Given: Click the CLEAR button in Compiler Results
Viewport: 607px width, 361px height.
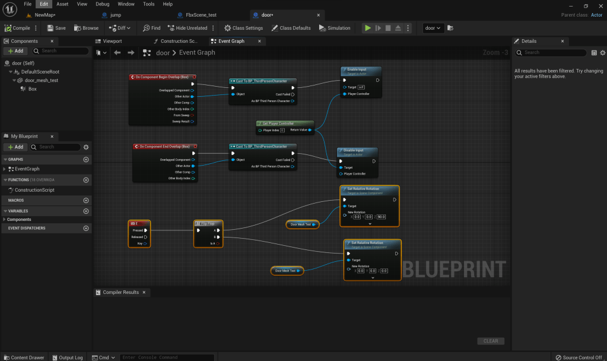Looking at the screenshot, I should 491,341.
